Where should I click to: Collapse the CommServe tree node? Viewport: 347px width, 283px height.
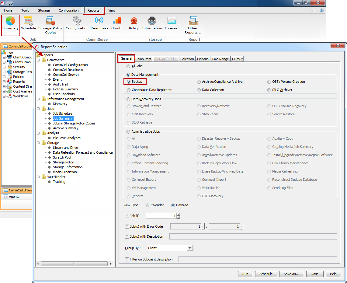38,60
